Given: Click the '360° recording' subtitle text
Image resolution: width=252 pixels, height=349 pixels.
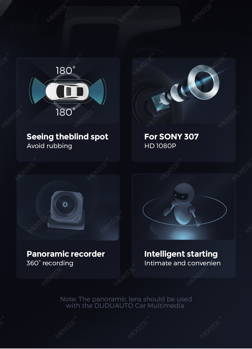Looking at the screenshot, I should pos(50,263).
